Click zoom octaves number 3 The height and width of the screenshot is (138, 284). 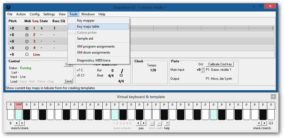[x=120, y=124]
